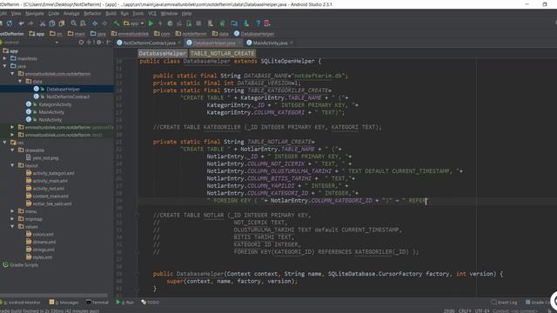Viewport: 557px width, 313px height.
Task: Click the Forward navigation arrow
Action: point(104,23)
